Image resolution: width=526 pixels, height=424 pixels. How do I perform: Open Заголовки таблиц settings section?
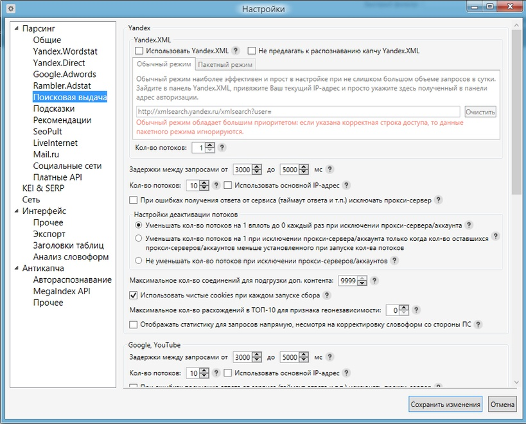pyautogui.click(x=69, y=245)
